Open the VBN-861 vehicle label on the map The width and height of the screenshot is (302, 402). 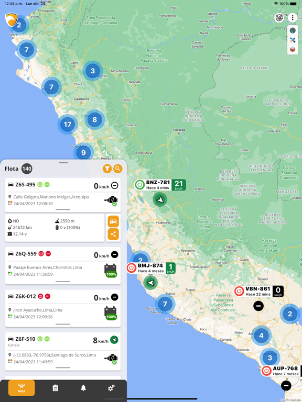tap(259, 291)
